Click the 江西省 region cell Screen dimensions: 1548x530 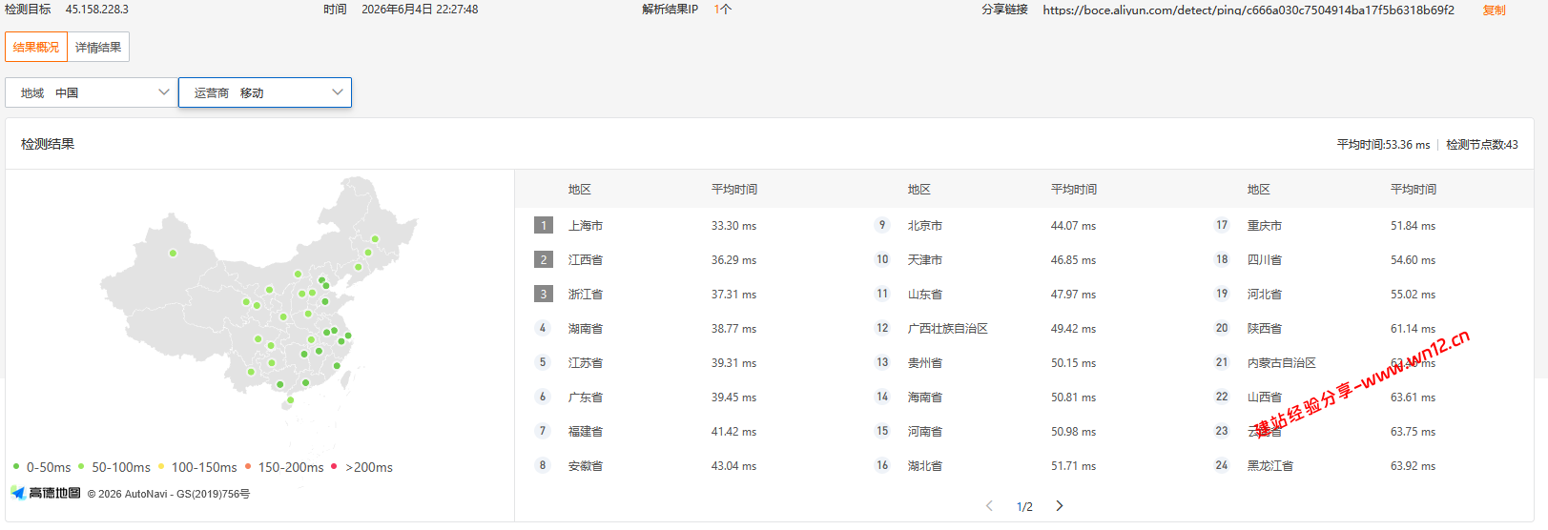[x=586, y=260]
